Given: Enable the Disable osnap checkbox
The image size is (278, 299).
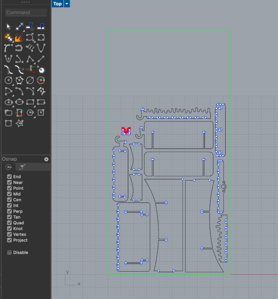Looking at the screenshot, I should pyautogui.click(x=9, y=252).
